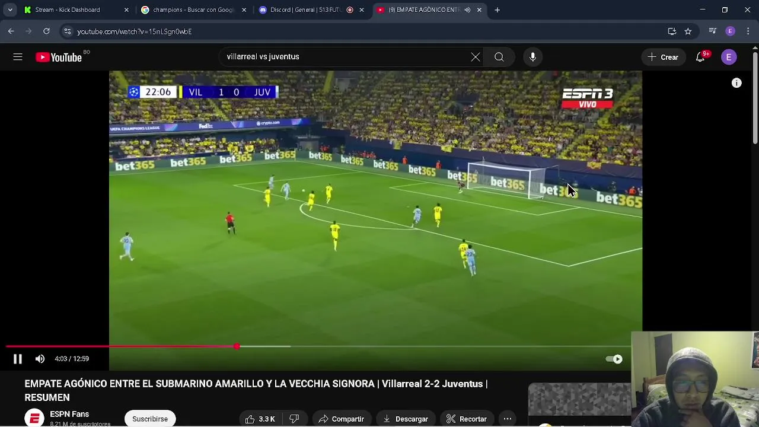
Task: Open the YouTube hamburger guide menu
Action: pos(18,57)
